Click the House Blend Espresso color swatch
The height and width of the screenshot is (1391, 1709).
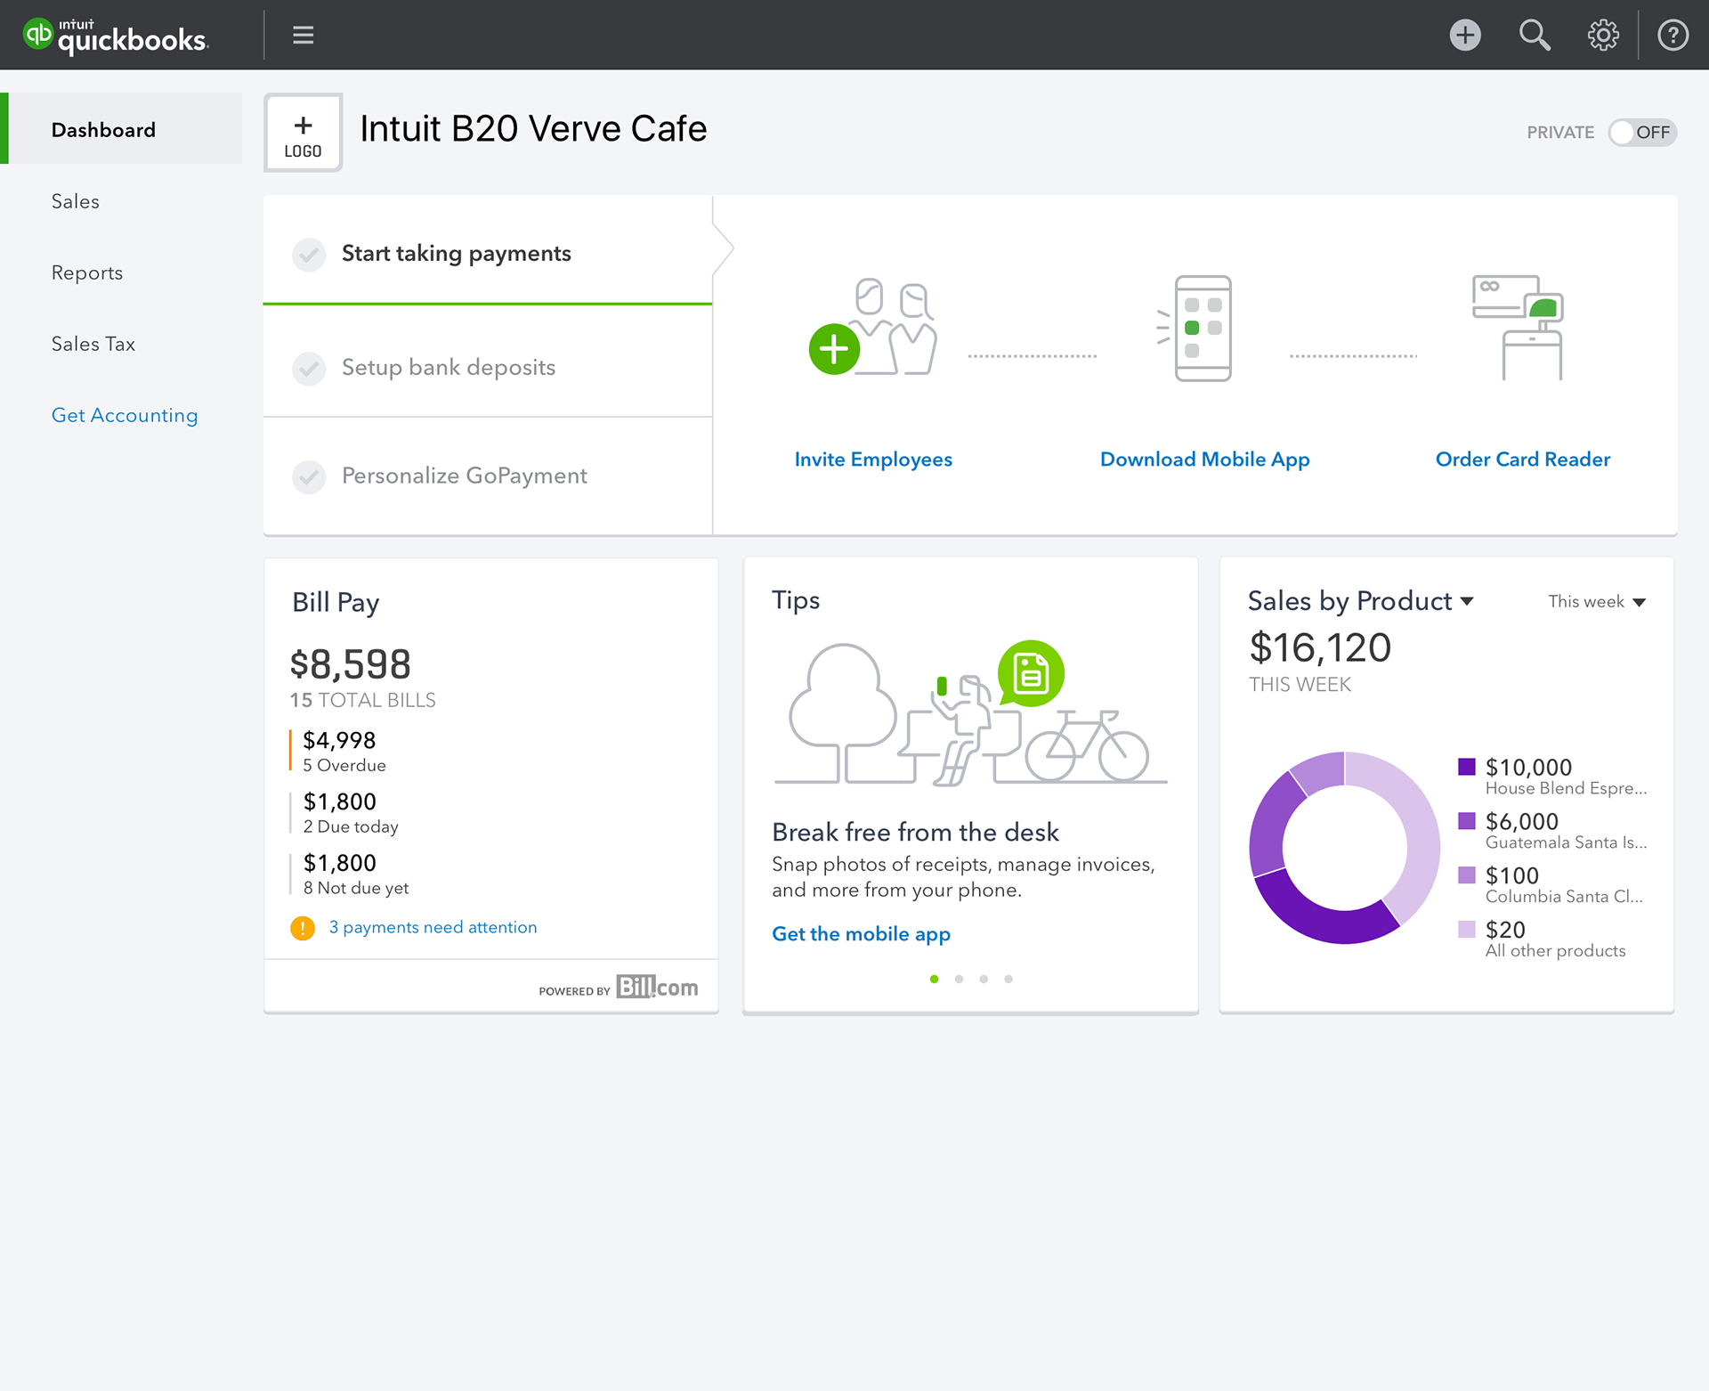coord(1467,767)
